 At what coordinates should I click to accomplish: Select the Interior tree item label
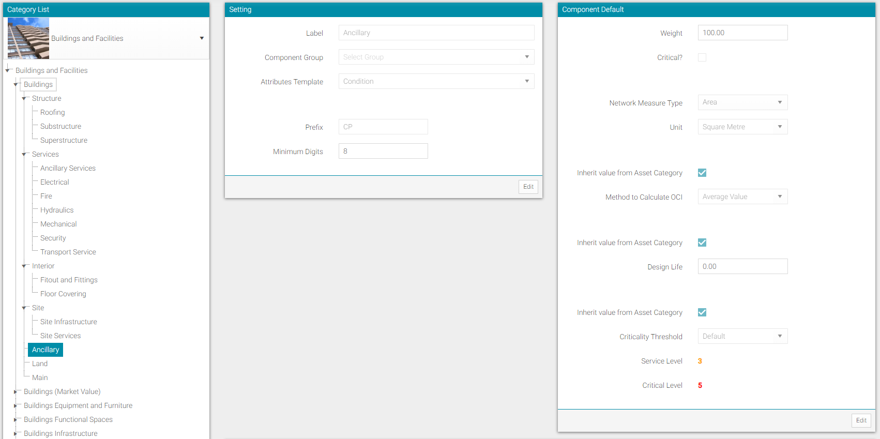click(x=43, y=266)
